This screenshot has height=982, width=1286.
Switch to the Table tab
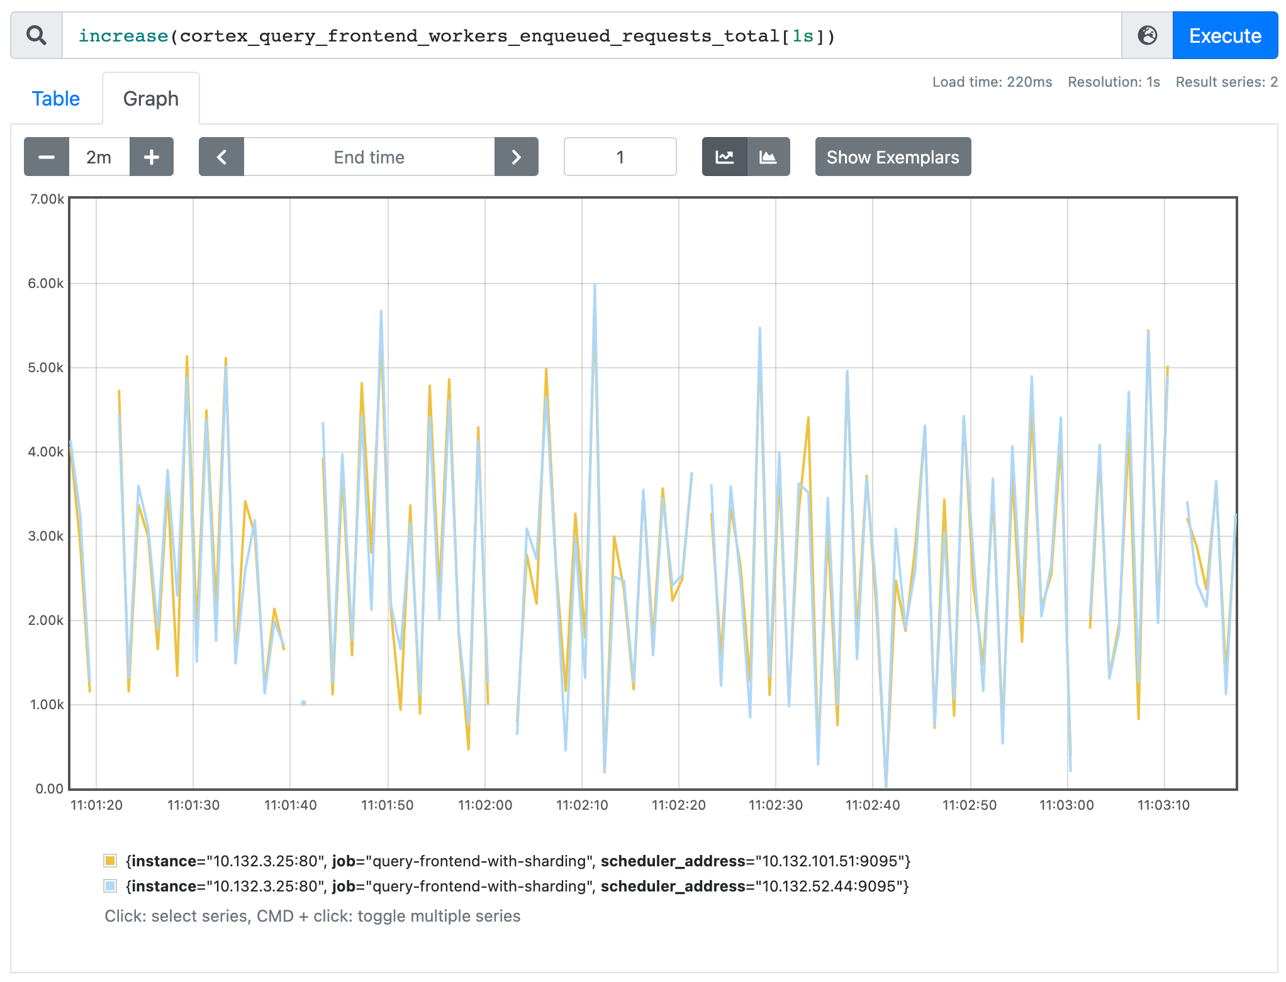point(56,98)
